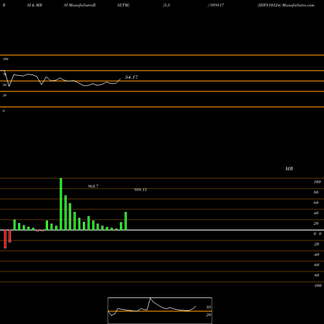Click the 30 label on RSI axis
The width and height of the screenshot is (324, 324).
(x=5, y=95)
